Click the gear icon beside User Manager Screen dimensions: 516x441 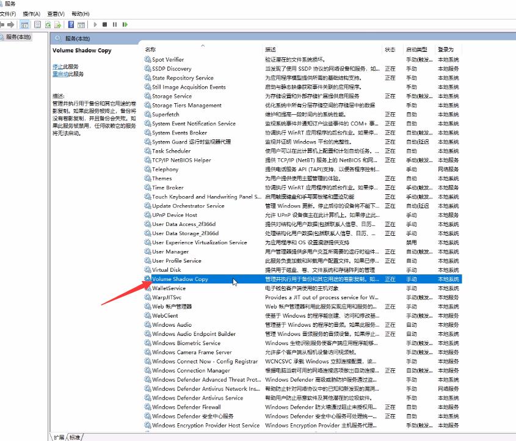148,252
